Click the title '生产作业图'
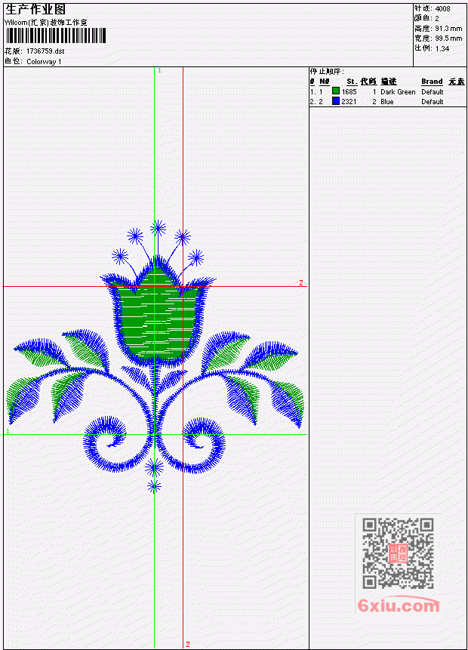 [x=35, y=9]
